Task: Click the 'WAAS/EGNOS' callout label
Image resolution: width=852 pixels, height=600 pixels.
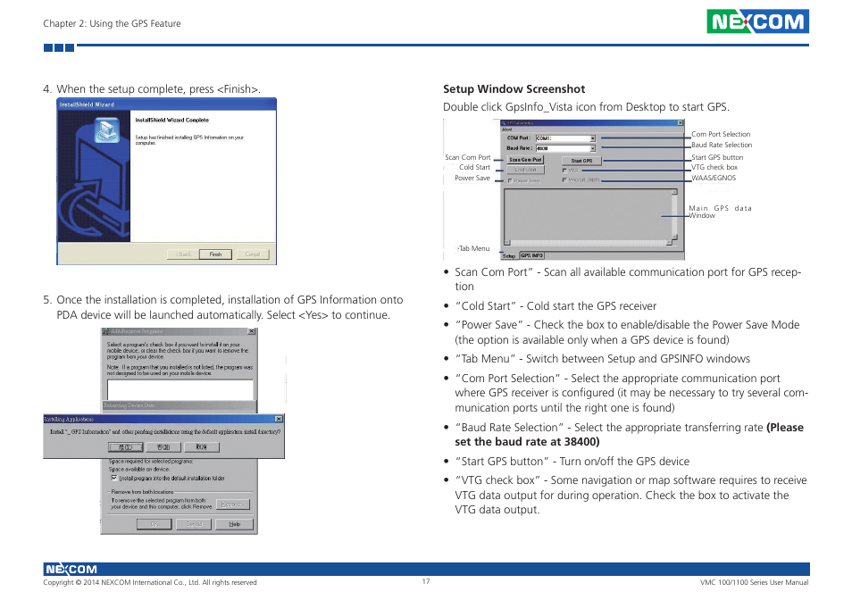Action: pyautogui.click(x=714, y=178)
